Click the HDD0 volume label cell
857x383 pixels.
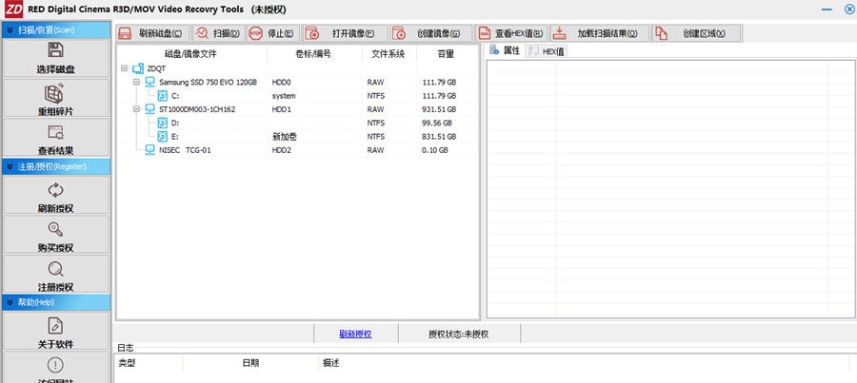click(281, 83)
